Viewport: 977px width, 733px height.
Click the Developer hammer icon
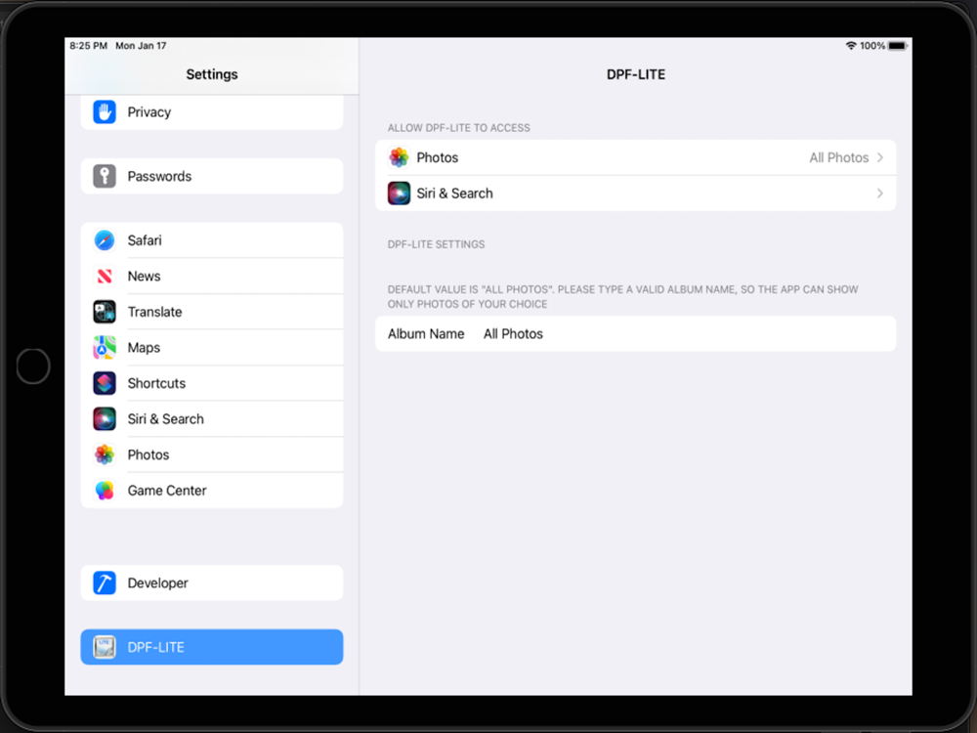(x=105, y=582)
